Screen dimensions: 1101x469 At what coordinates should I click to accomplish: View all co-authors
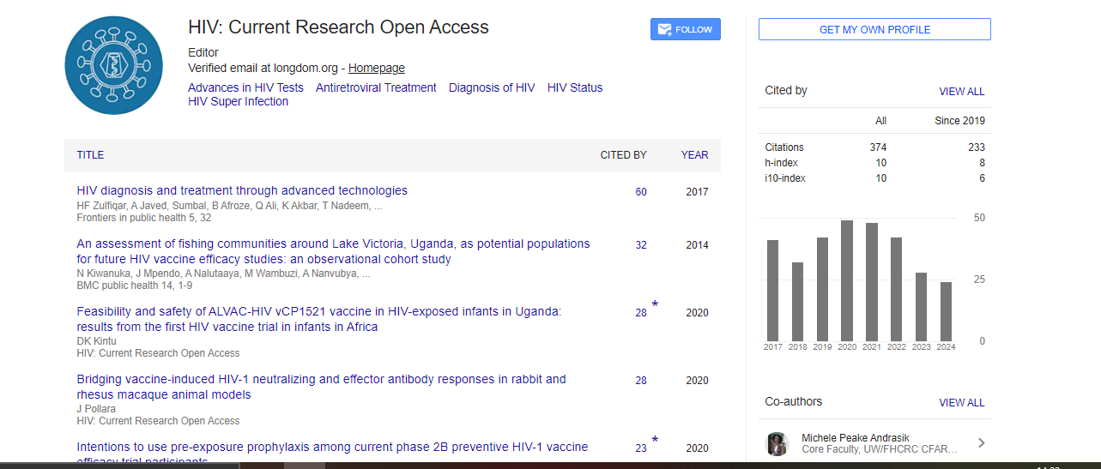tap(961, 402)
